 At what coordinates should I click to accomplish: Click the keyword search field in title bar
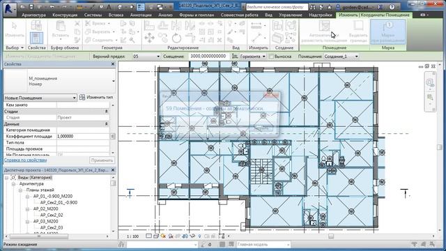(x=277, y=7)
